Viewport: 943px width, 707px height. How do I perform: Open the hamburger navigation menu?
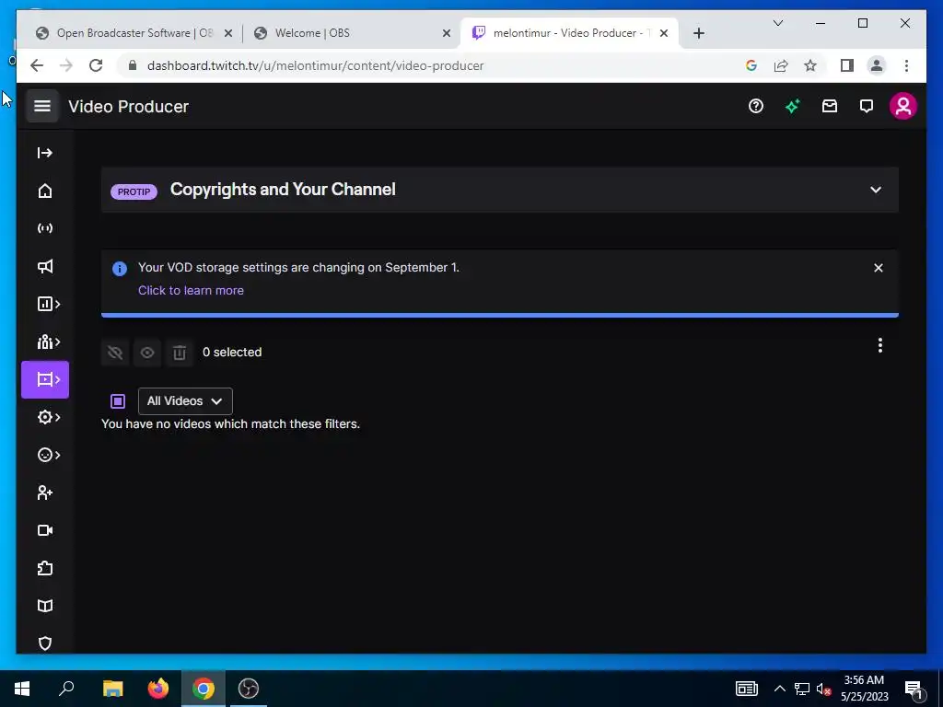click(42, 107)
